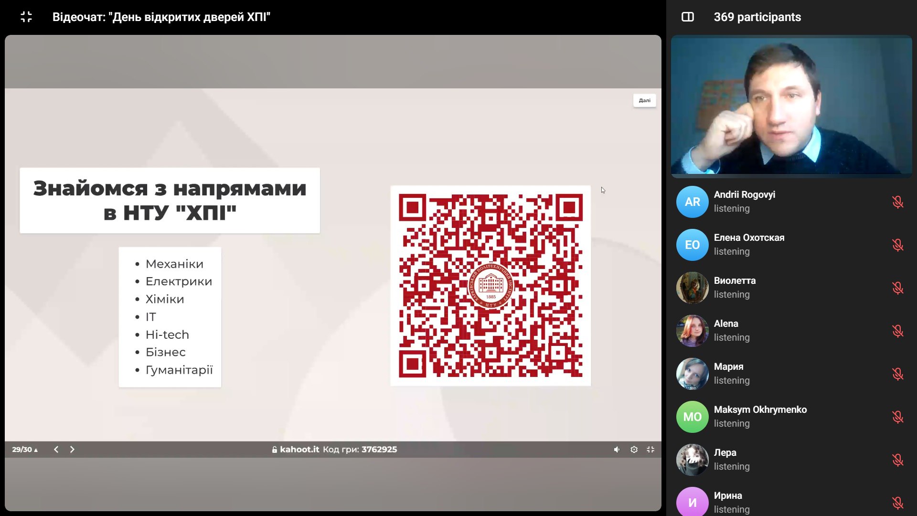
Task: Toggle muted mic for Мария
Action: click(x=897, y=374)
